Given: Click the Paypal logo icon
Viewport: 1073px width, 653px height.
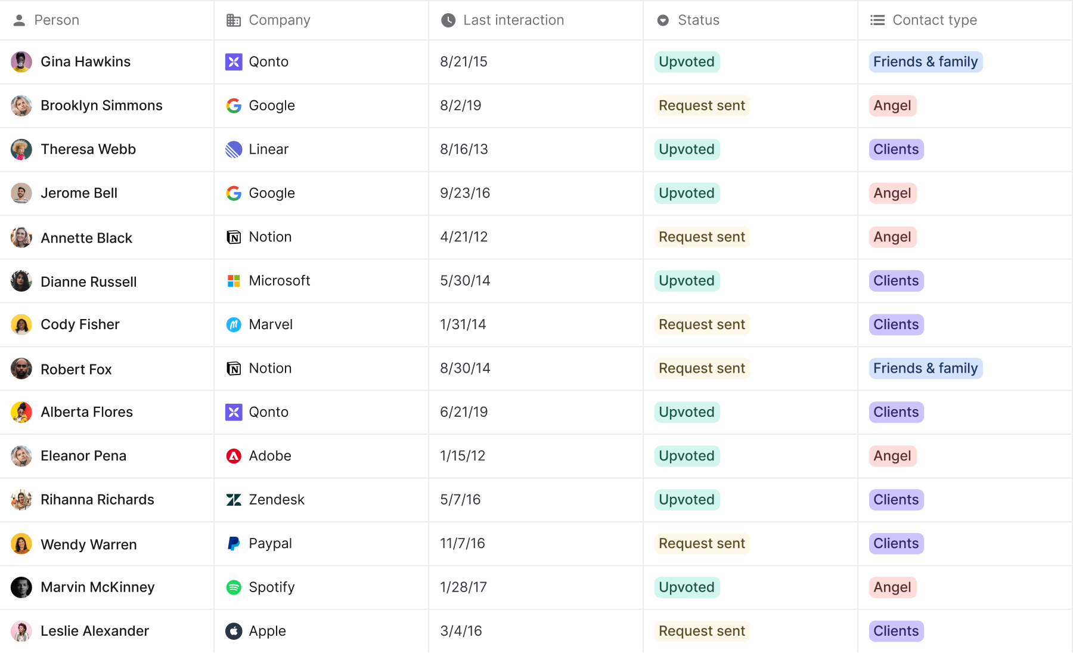Looking at the screenshot, I should click(x=234, y=544).
